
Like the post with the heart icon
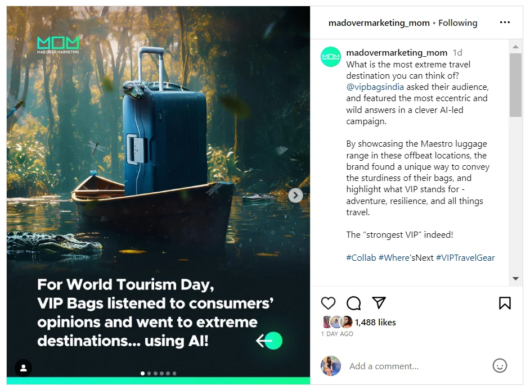tap(328, 303)
